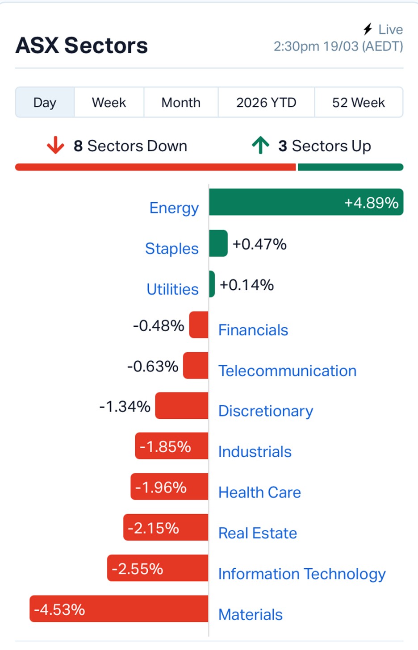Click the Live lightning bolt icon
This screenshot has height=650, width=418.
point(368,29)
